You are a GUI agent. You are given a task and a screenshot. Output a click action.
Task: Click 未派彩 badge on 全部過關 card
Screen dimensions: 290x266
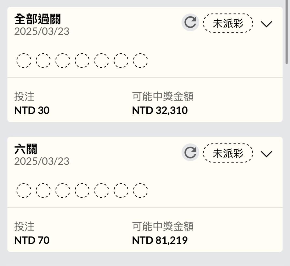pos(228,23)
